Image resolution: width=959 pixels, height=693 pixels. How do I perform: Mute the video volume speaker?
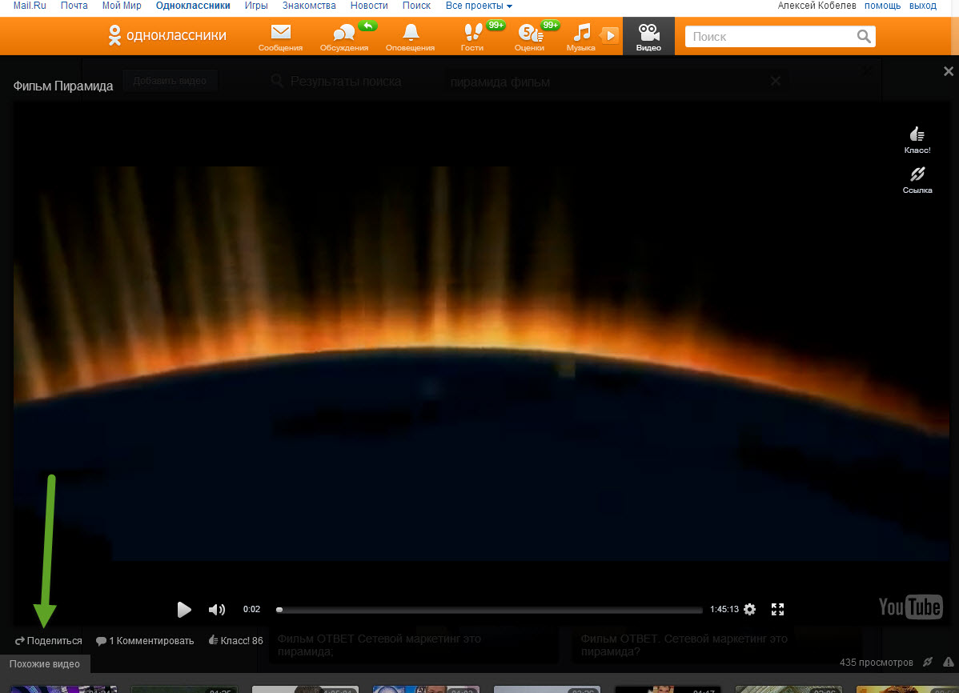point(216,609)
